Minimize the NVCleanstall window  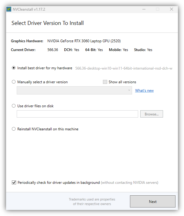[x=144, y=9]
